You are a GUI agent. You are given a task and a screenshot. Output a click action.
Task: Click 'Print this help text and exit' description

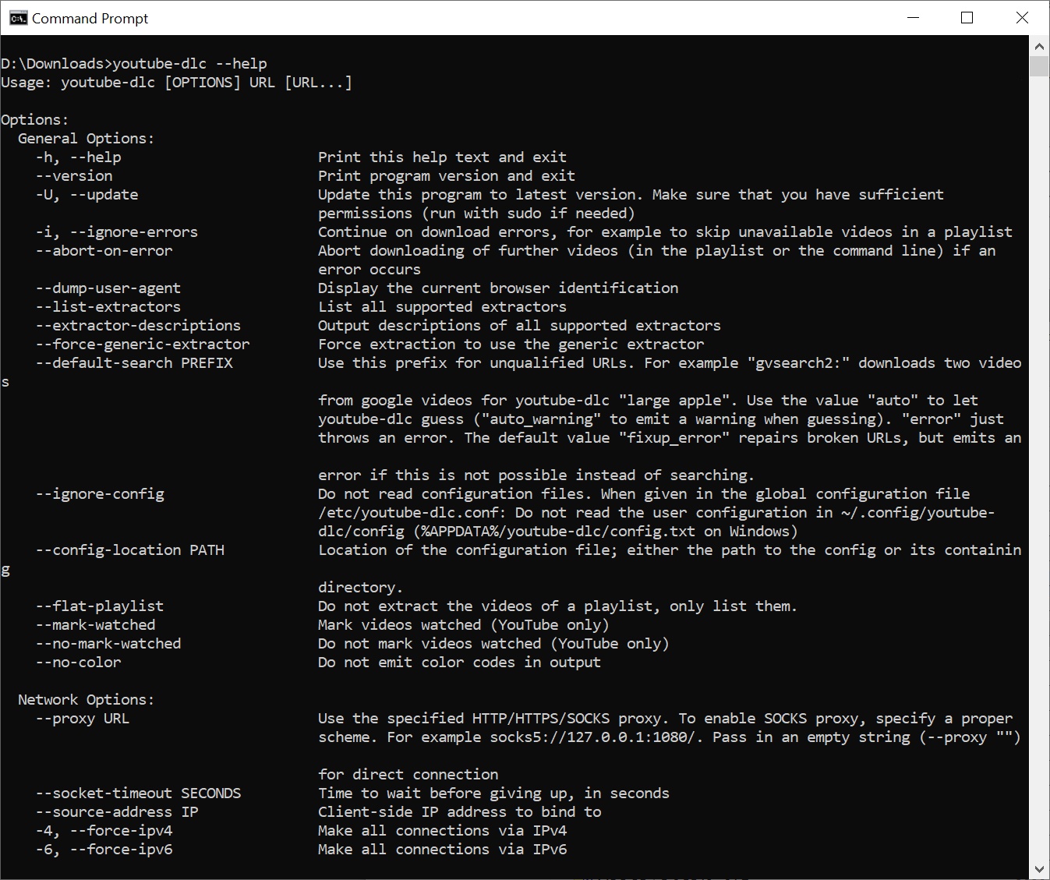[x=443, y=157]
